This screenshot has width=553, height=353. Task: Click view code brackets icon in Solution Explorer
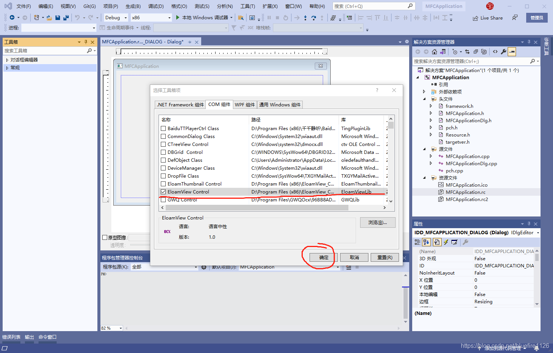(x=495, y=52)
